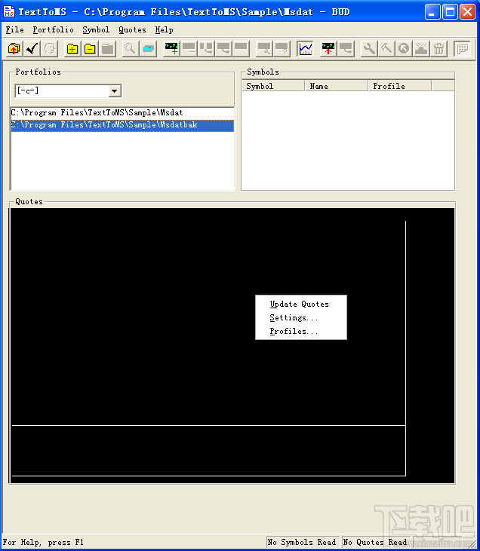The image size is (480, 551).
Task: Choose Settings... from context menu
Action: tap(301, 317)
